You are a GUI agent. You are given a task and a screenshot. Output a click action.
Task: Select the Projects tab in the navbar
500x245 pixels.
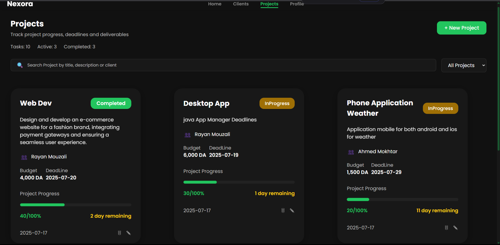point(269,4)
